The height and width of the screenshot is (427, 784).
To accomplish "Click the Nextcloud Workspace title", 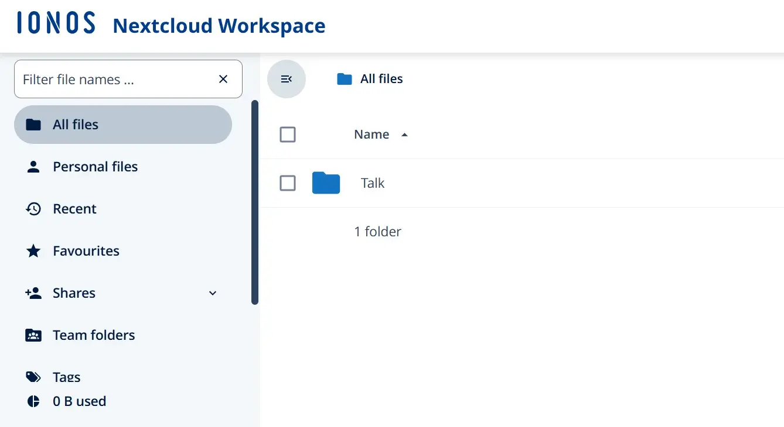I will [219, 25].
